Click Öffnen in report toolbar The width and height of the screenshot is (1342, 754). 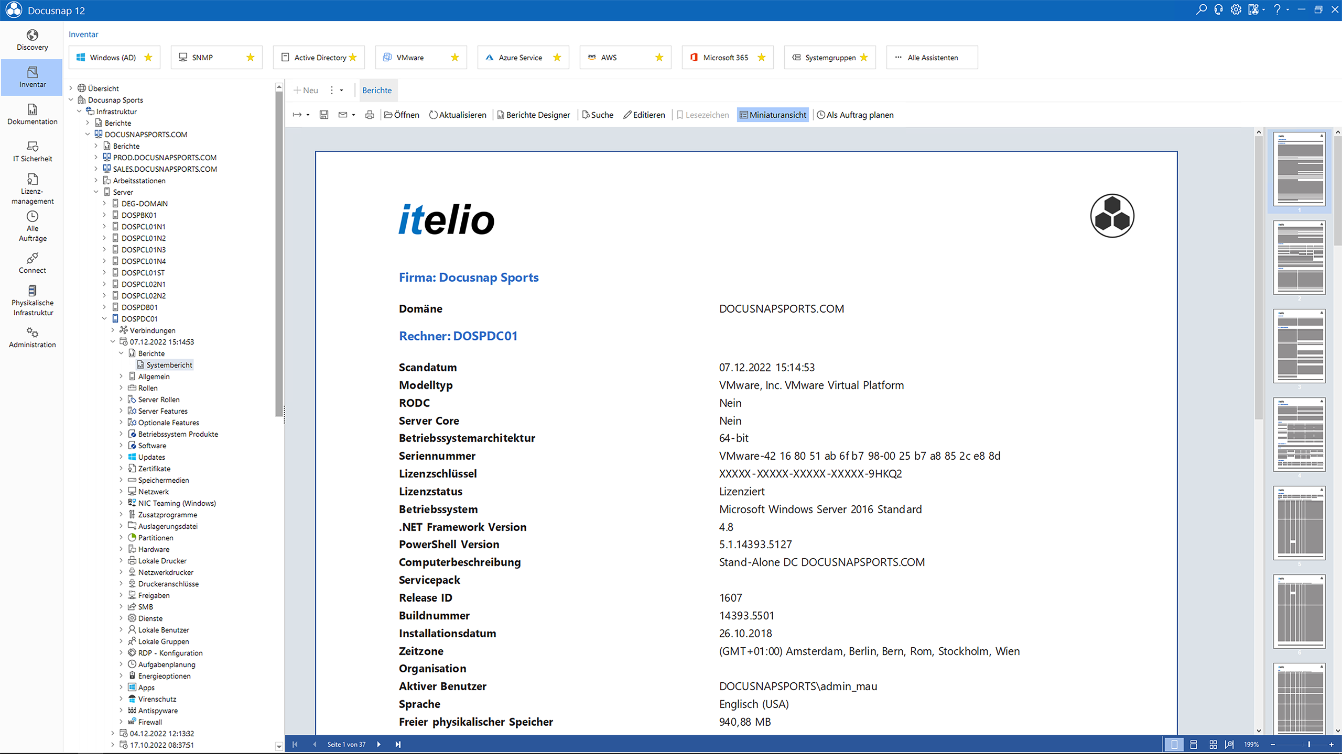[402, 115]
